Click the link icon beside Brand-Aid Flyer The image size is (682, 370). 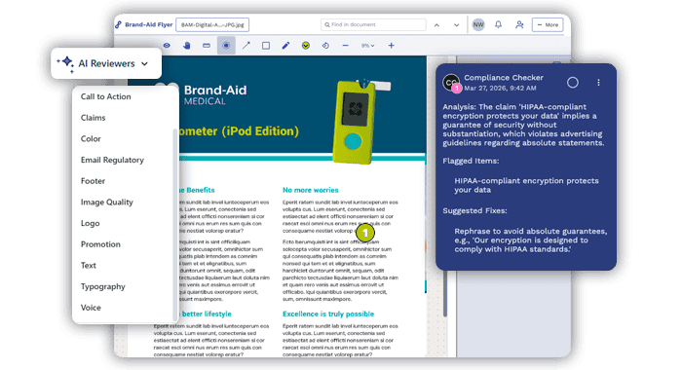tap(118, 24)
